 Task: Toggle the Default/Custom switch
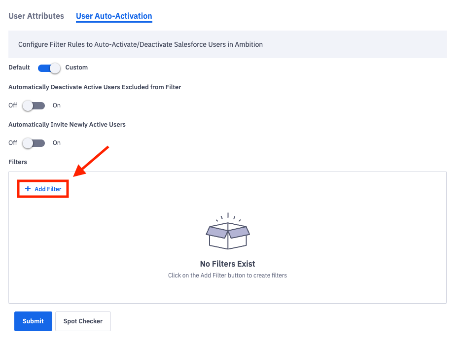(49, 68)
